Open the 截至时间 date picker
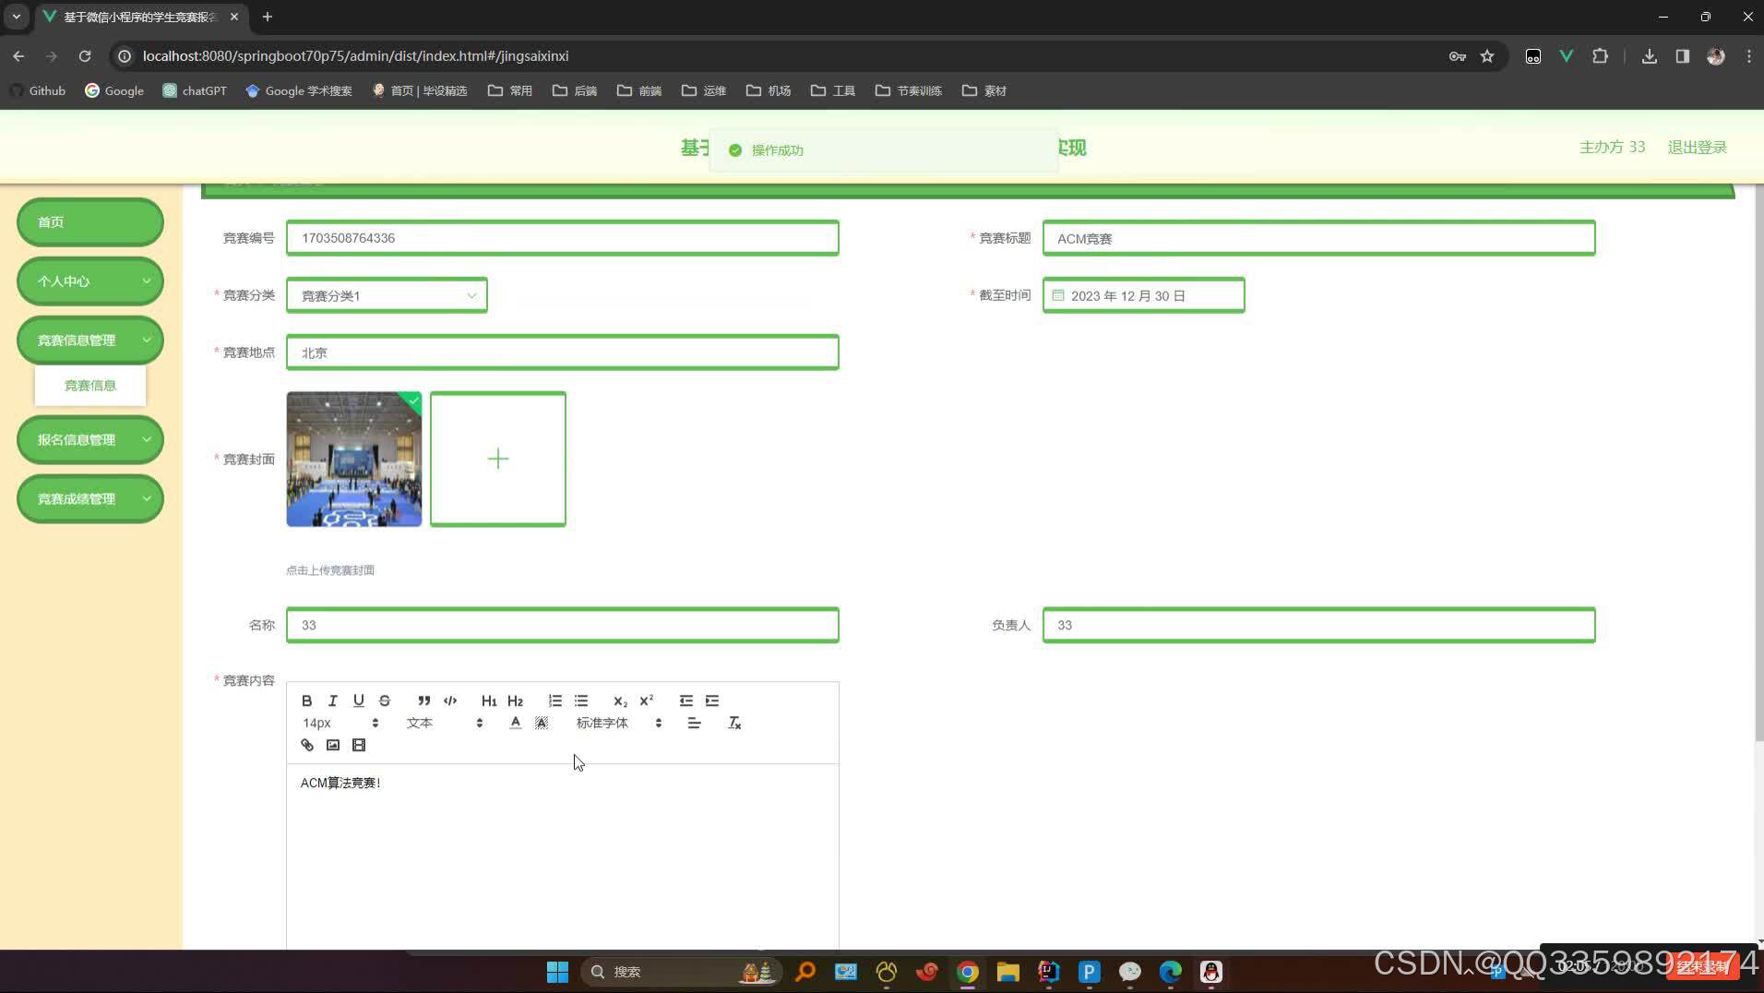Image resolution: width=1764 pixels, height=993 pixels. click(1143, 295)
